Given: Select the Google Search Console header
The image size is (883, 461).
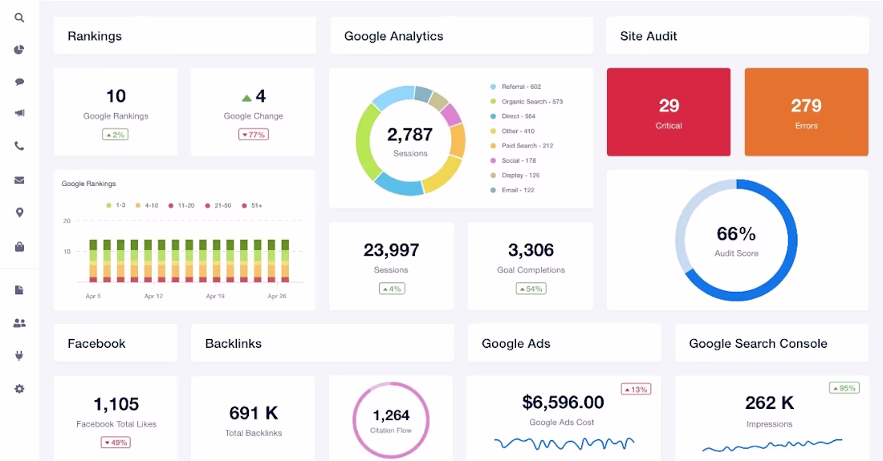Looking at the screenshot, I should coord(771,343).
